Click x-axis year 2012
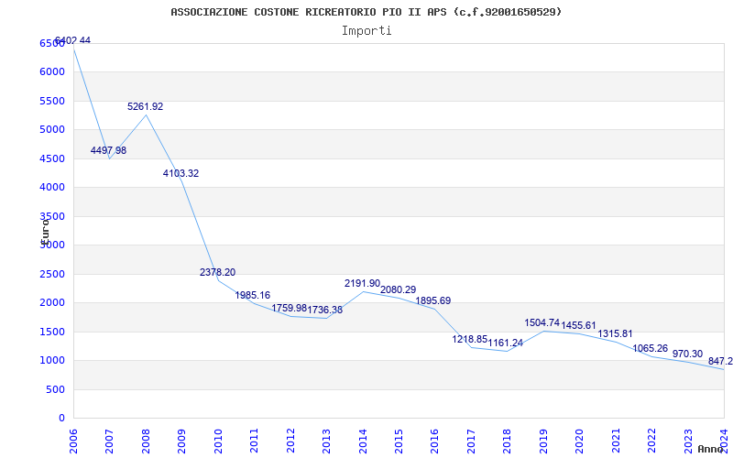This screenshot has width=733, height=458. (290, 441)
